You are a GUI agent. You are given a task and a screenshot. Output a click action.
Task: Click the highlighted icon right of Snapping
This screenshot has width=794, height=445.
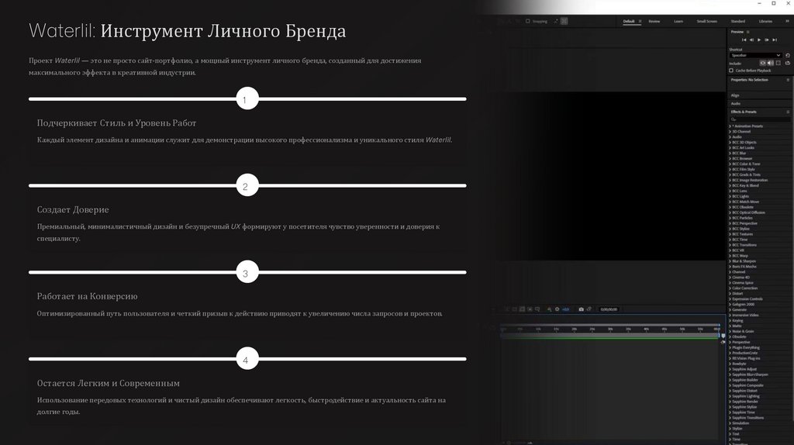click(x=564, y=21)
